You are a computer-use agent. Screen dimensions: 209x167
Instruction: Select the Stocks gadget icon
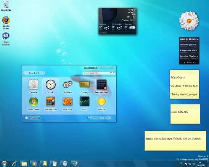(x=84, y=101)
